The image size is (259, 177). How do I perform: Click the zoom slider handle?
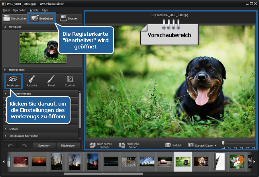click(x=224, y=142)
